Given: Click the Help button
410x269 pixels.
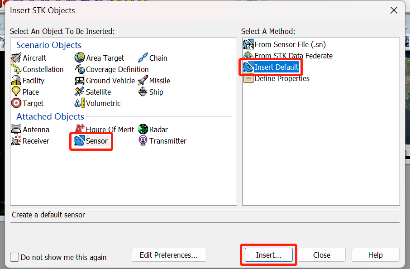Looking at the screenshot, I should 375,255.
